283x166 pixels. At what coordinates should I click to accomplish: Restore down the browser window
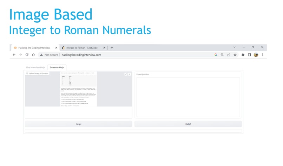coord(253,47)
